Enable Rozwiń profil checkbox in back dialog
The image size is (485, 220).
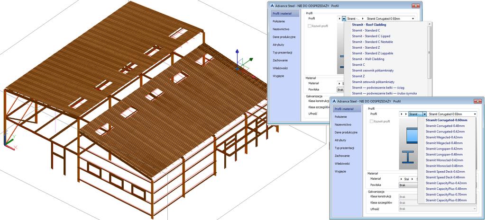coord(310,26)
